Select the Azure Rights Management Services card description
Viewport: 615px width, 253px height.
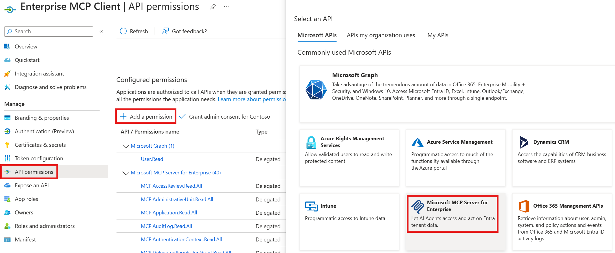pos(348,158)
